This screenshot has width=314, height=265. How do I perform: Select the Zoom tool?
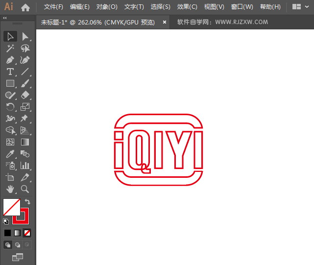(25, 189)
